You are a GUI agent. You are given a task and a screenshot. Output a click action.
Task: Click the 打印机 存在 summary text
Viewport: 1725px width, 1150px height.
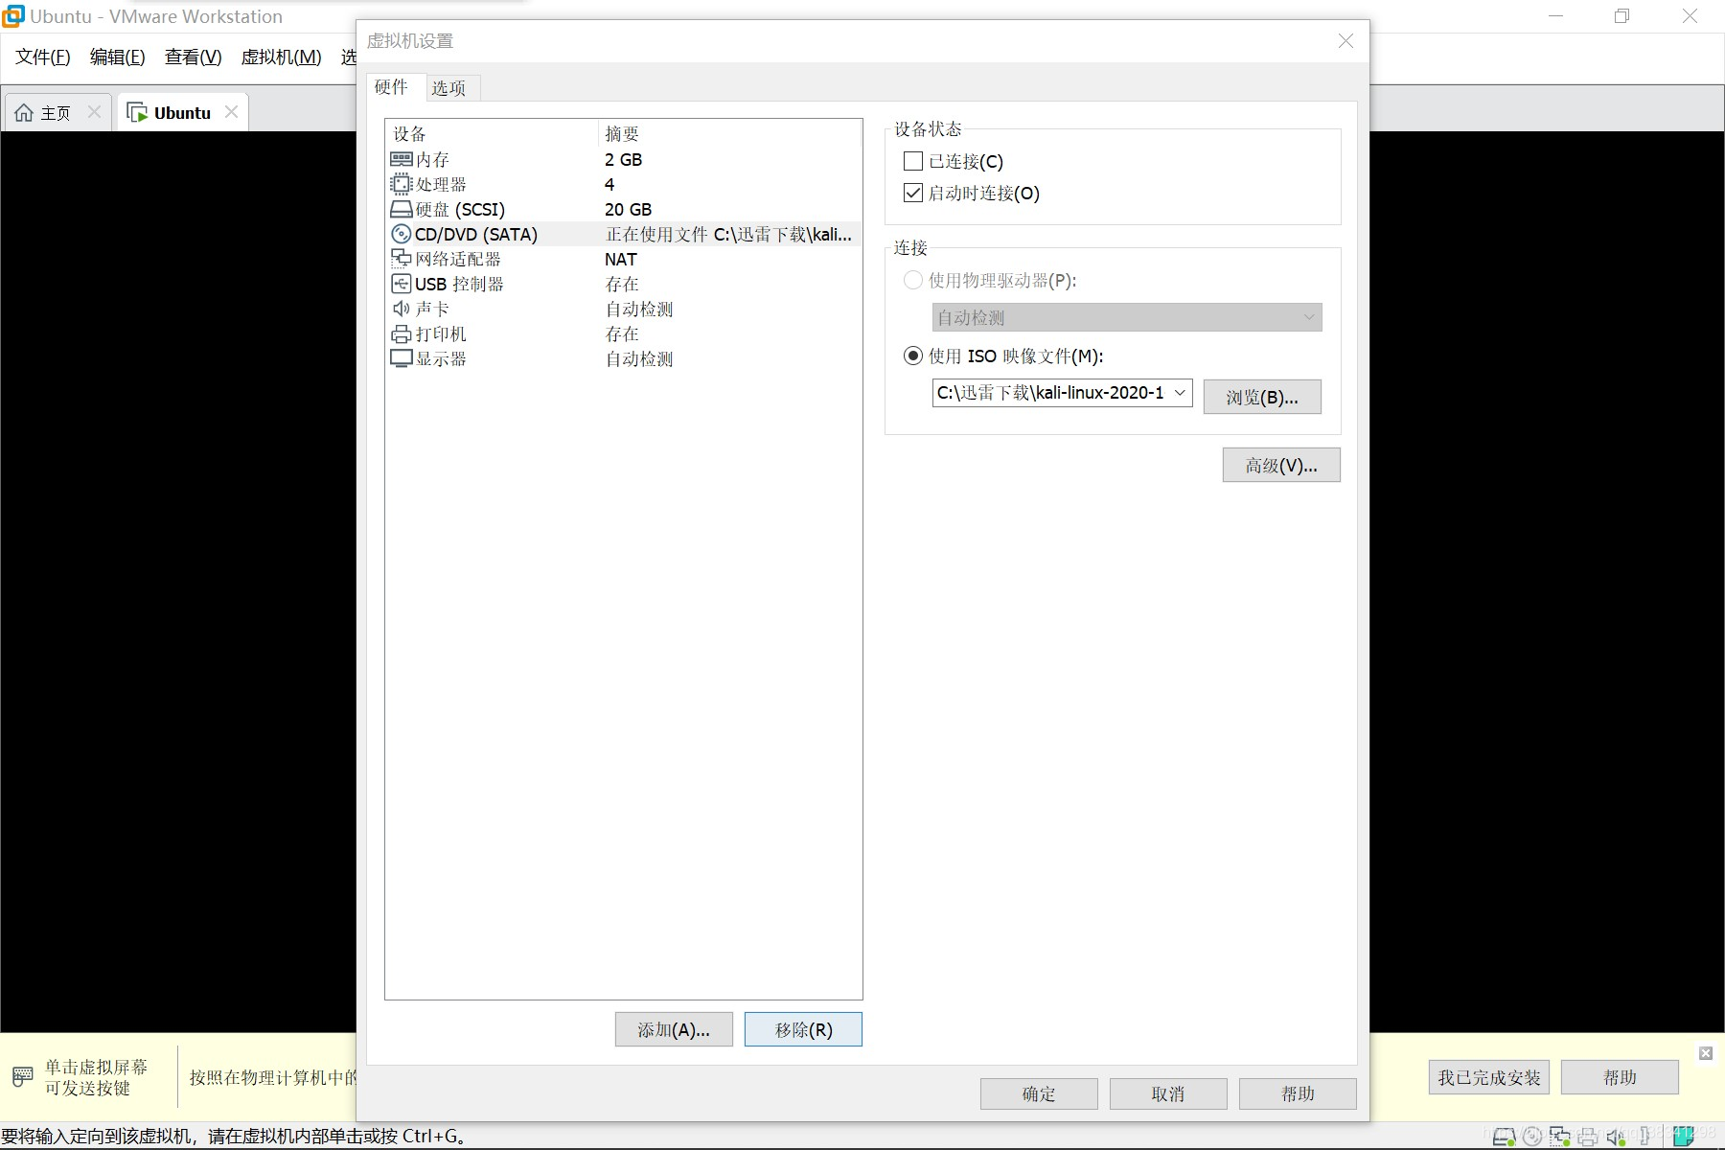(622, 333)
